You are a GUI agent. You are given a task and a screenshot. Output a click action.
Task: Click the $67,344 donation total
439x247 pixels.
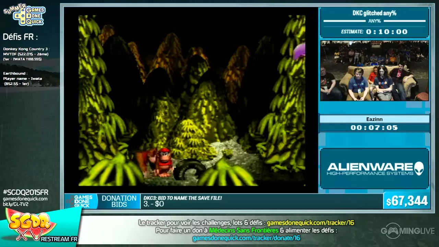407,201
